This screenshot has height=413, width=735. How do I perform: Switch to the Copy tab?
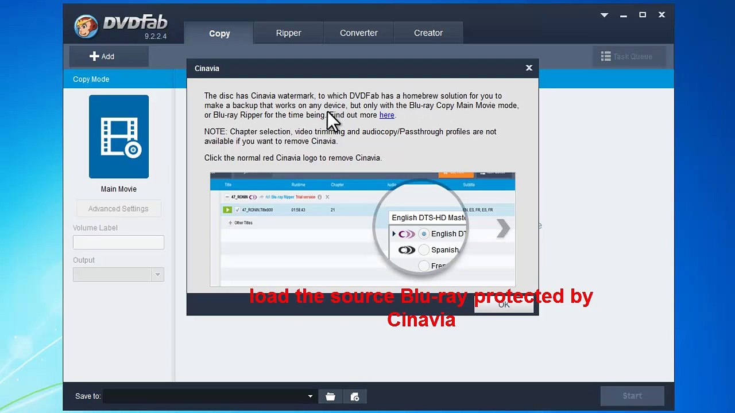click(219, 33)
